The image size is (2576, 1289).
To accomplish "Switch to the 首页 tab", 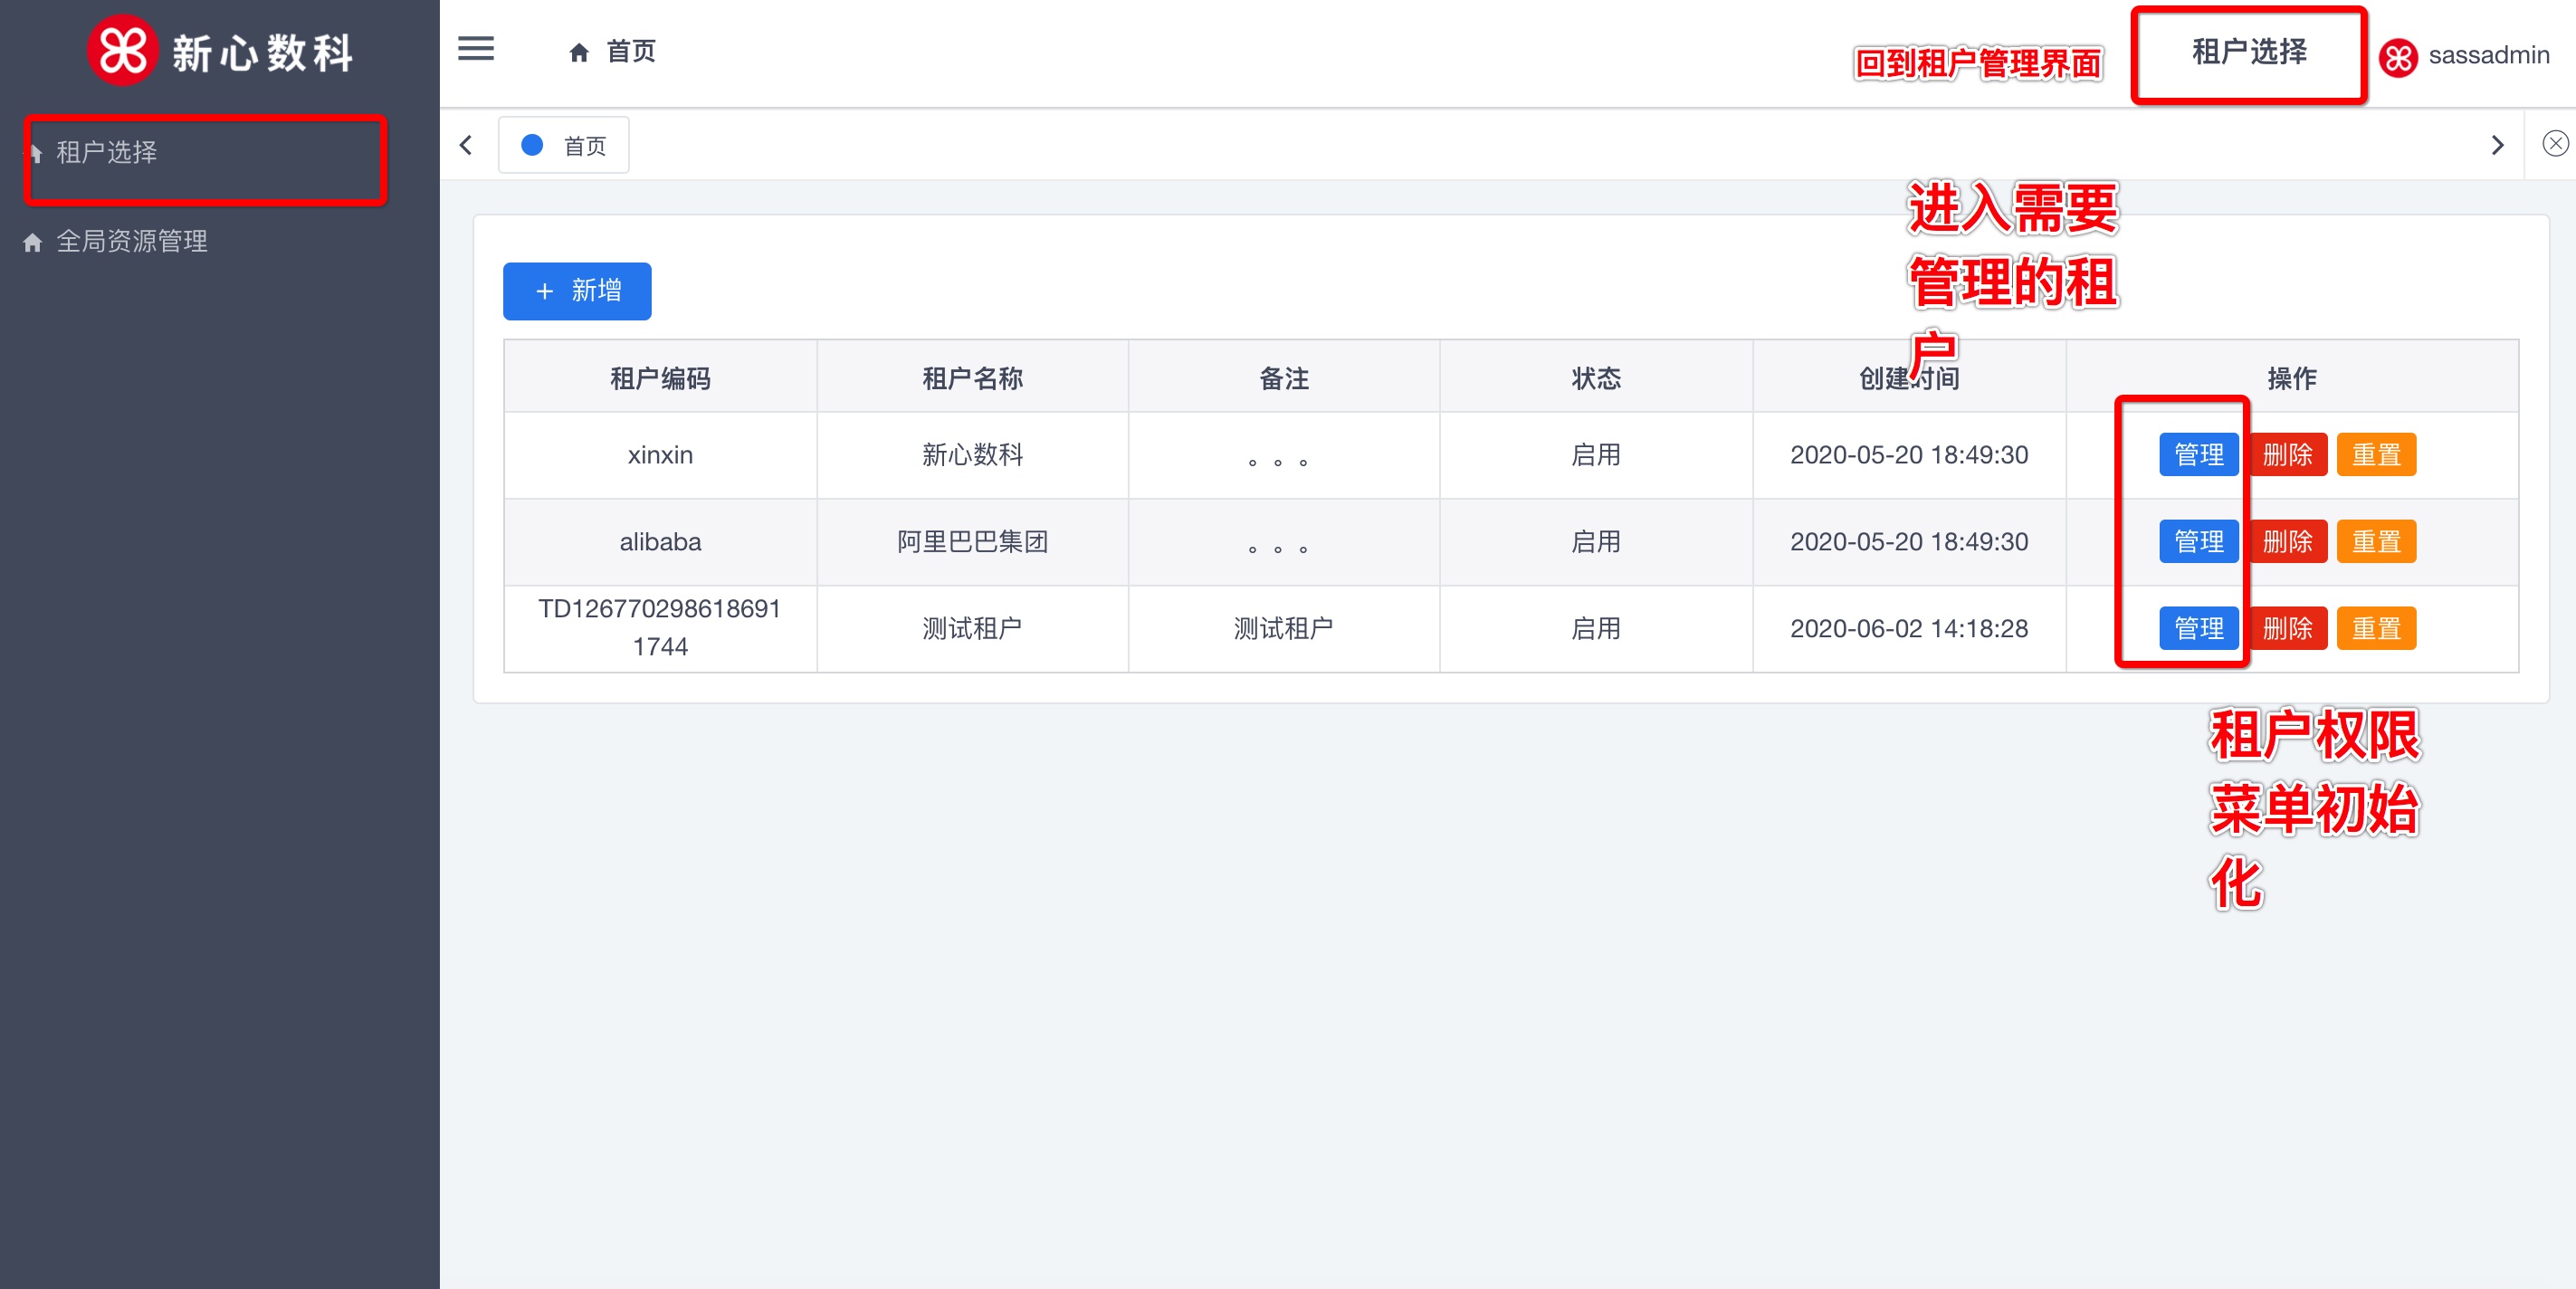I will tap(584, 147).
